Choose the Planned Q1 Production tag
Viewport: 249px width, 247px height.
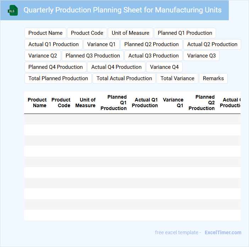(185, 33)
